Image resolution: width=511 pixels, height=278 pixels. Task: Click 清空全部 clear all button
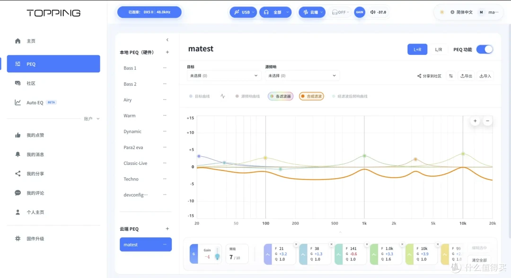pos(479,260)
